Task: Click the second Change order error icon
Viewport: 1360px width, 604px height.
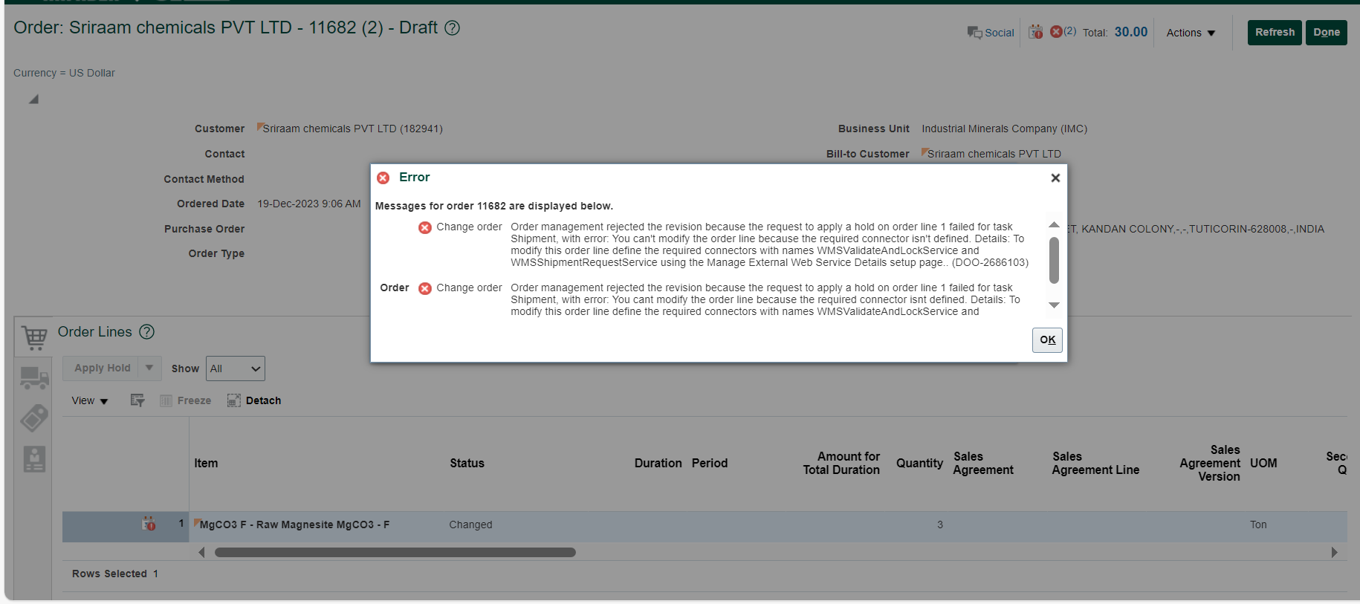Action: 425,288
